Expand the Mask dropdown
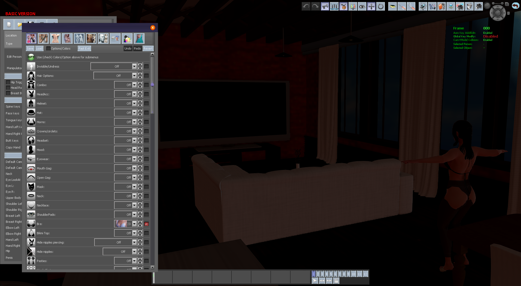The image size is (521, 286). tap(134, 187)
